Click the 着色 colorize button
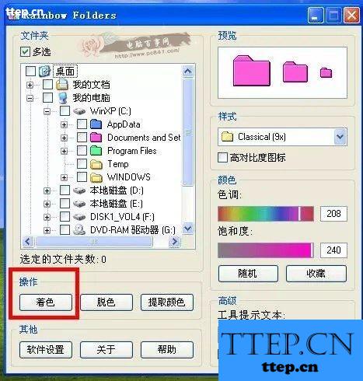Viewport: 363px width, 381px height. 46,302
